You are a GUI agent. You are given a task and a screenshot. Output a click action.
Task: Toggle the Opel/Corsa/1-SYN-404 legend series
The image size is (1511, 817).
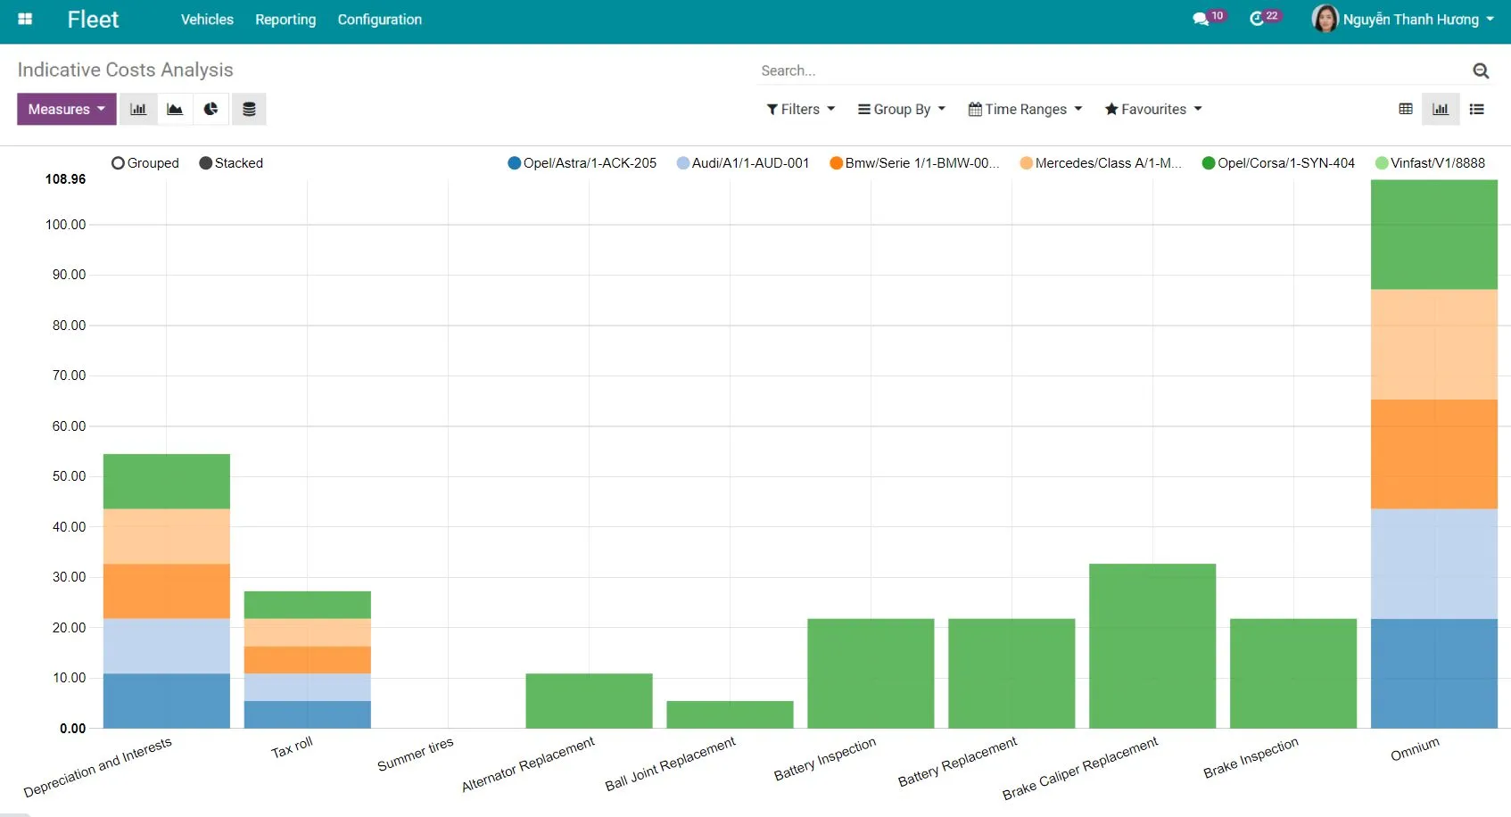1278,163
